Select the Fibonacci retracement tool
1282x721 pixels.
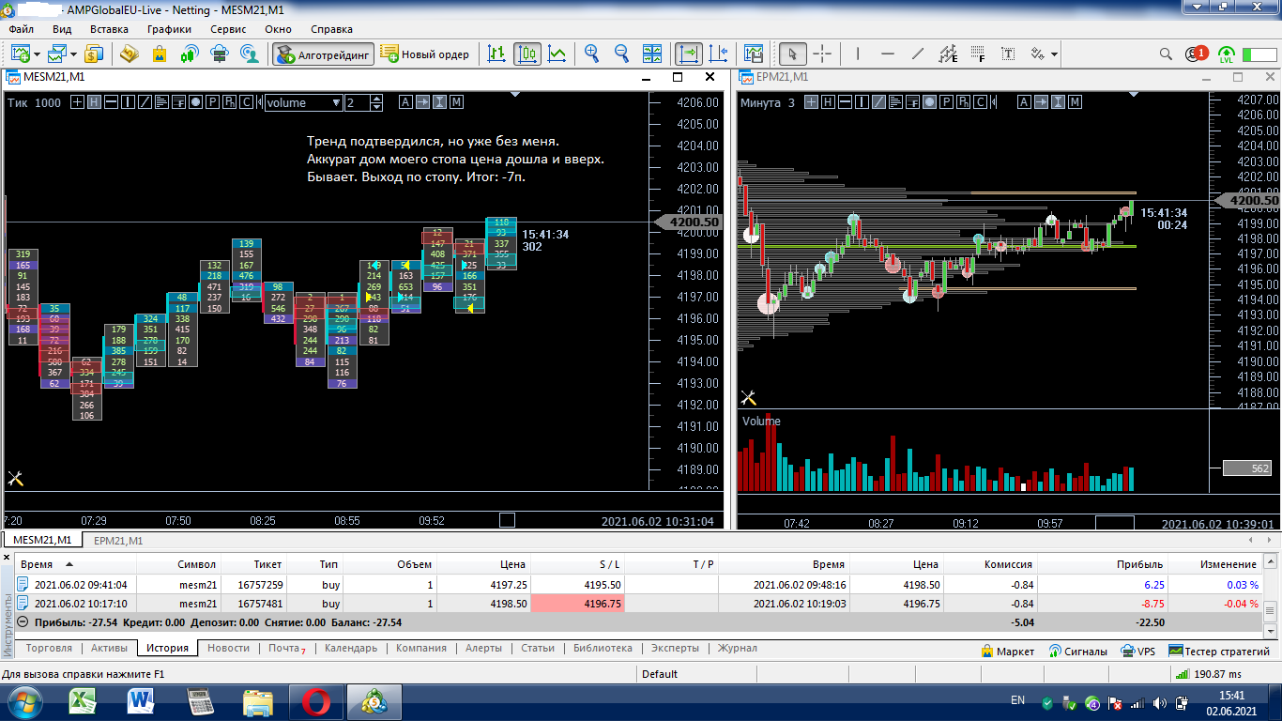coord(979,54)
